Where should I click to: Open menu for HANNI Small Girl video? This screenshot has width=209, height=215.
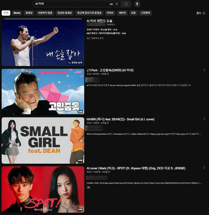(x=204, y=119)
